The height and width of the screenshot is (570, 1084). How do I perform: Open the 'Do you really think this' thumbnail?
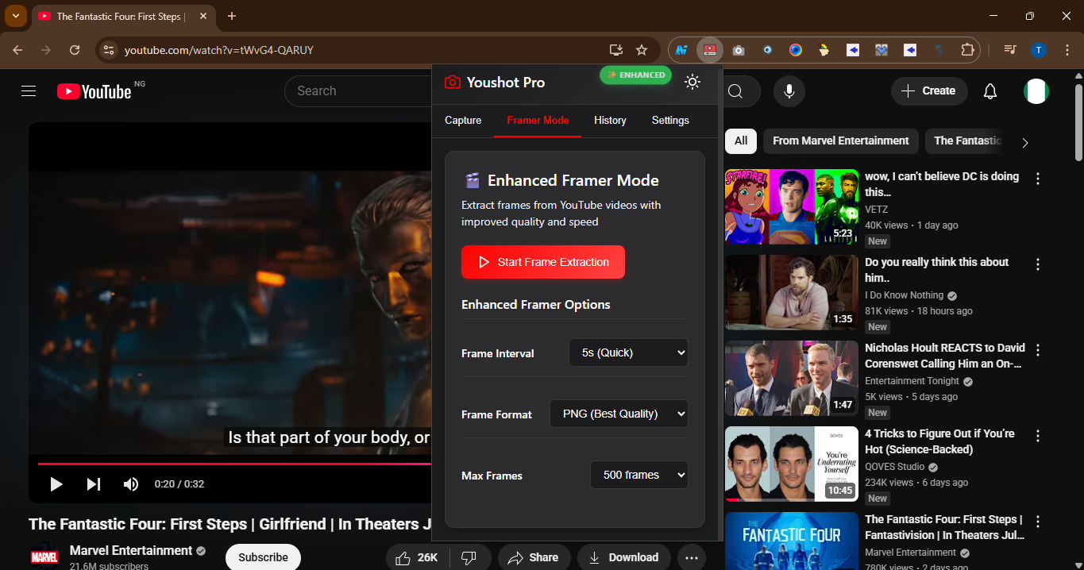tap(792, 292)
